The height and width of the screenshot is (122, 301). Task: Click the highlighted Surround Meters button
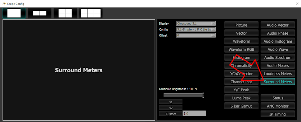coord(278,82)
